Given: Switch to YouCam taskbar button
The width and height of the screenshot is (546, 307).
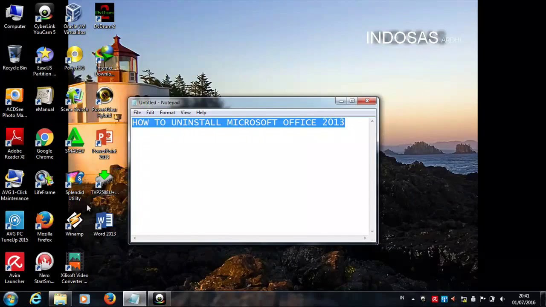Looking at the screenshot, I should (x=160, y=299).
